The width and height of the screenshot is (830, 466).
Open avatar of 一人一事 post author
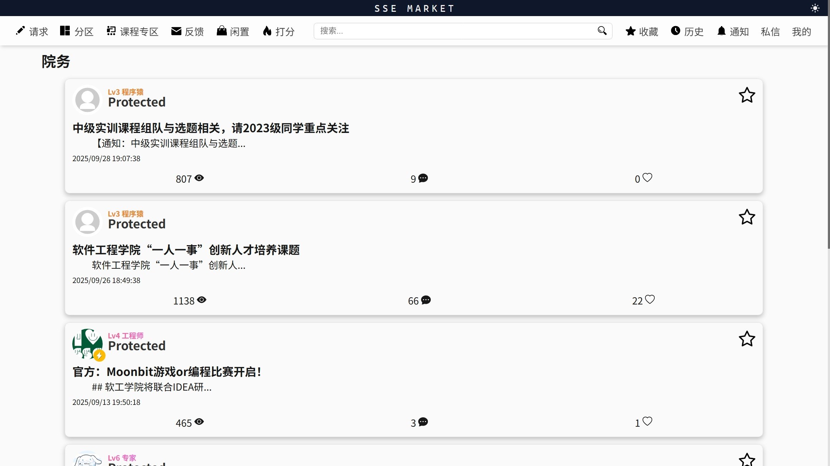click(x=87, y=222)
